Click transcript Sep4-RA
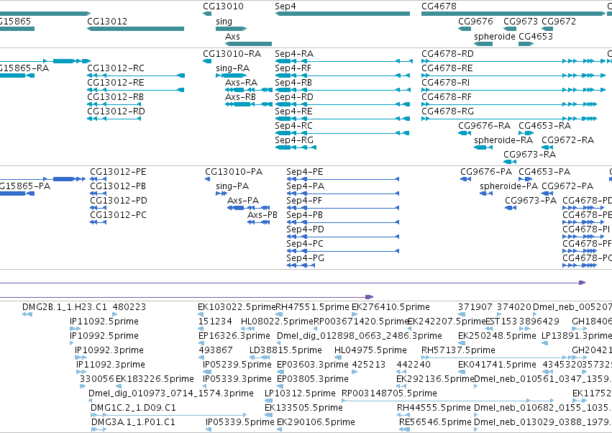 click(344, 61)
